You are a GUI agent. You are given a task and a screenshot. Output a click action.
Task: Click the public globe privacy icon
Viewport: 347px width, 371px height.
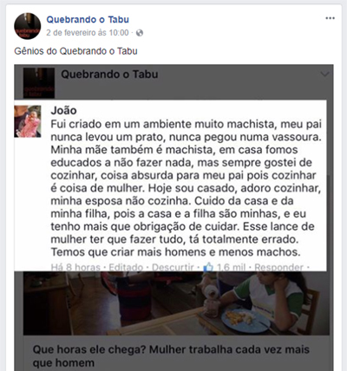tap(140, 33)
